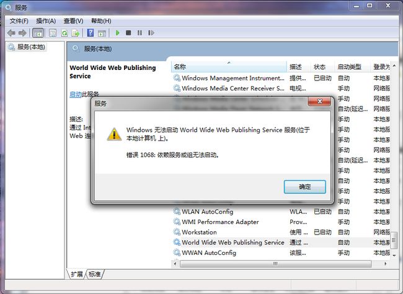Select Windows Management Instrument... service name
Screen dimensions: 403x294
click(233, 78)
